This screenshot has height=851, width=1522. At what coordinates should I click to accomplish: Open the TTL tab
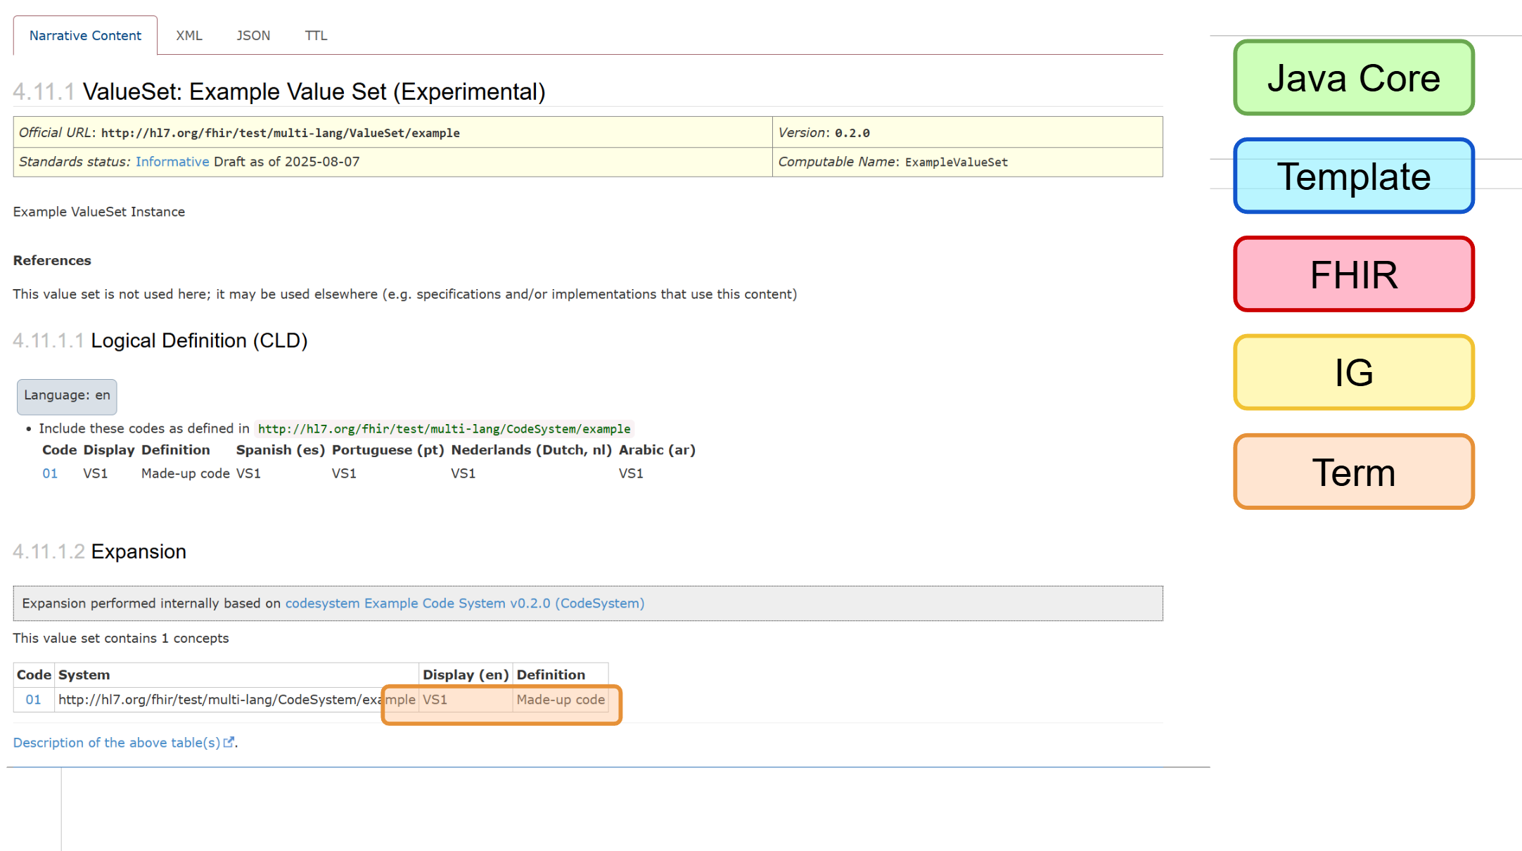pyautogui.click(x=315, y=35)
